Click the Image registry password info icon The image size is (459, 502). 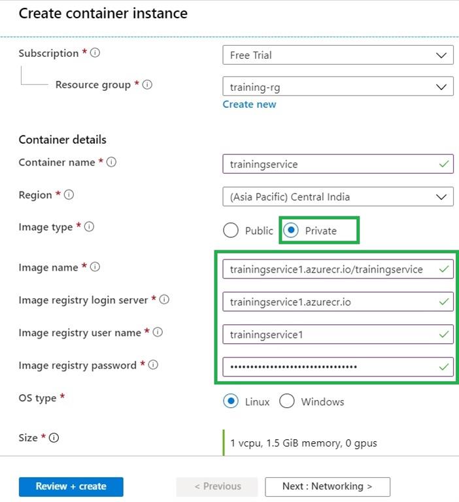tap(153, 365)
